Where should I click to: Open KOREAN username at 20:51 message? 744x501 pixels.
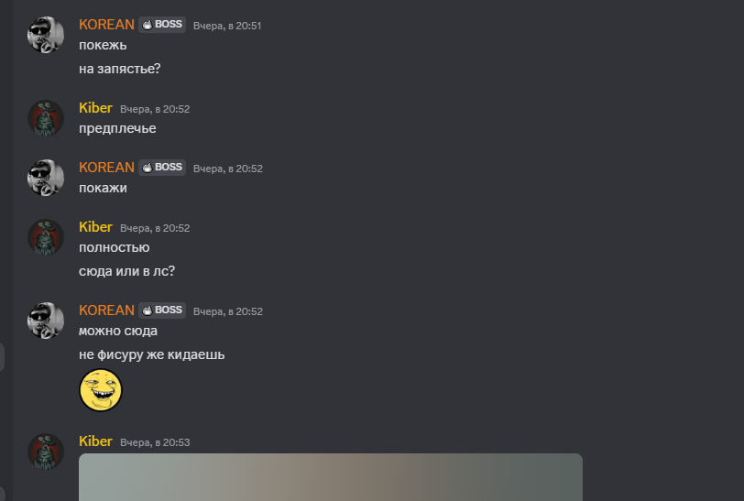click(107, 25)
